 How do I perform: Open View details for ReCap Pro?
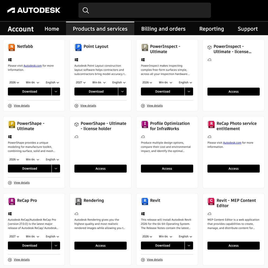point(22,260)
